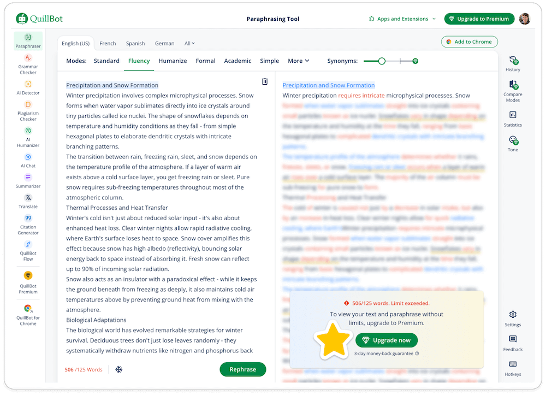546x395 pixels.
Task: Open the user profile avatar
Action: 524,19
